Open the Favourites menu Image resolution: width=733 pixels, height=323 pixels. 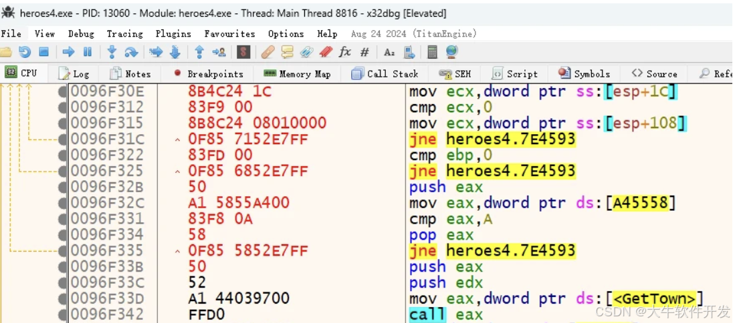(229, 33)
